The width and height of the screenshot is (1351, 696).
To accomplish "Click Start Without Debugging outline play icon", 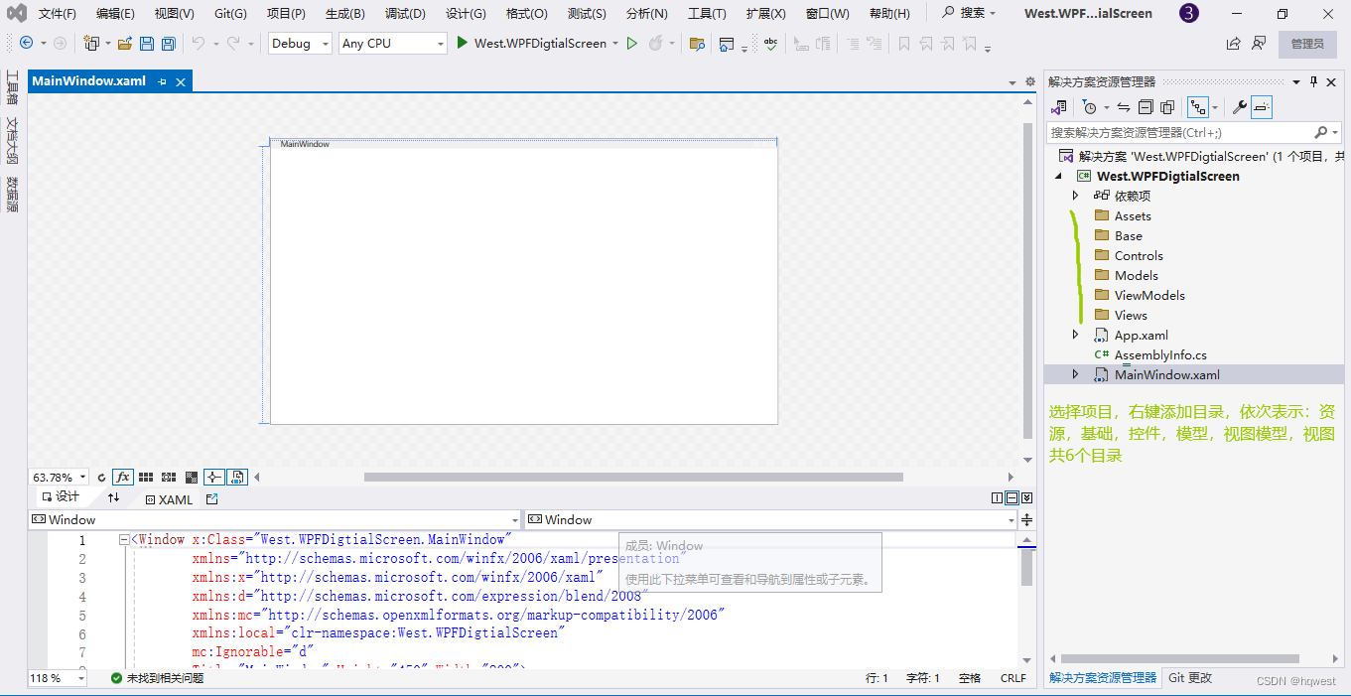I will click(631, 44).
